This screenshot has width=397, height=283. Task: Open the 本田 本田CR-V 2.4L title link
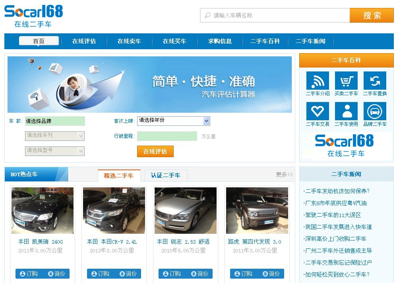pyautogui.click(x=112, y=242)
